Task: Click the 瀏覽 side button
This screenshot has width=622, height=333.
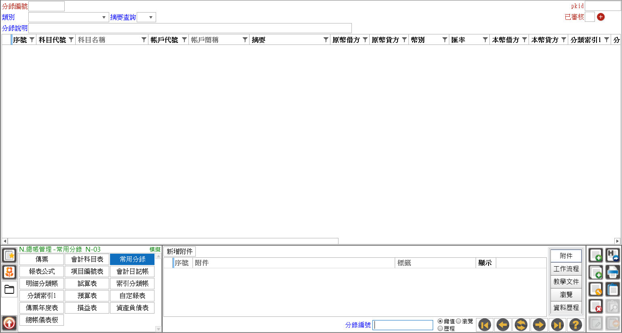Action: click(566, 295)
